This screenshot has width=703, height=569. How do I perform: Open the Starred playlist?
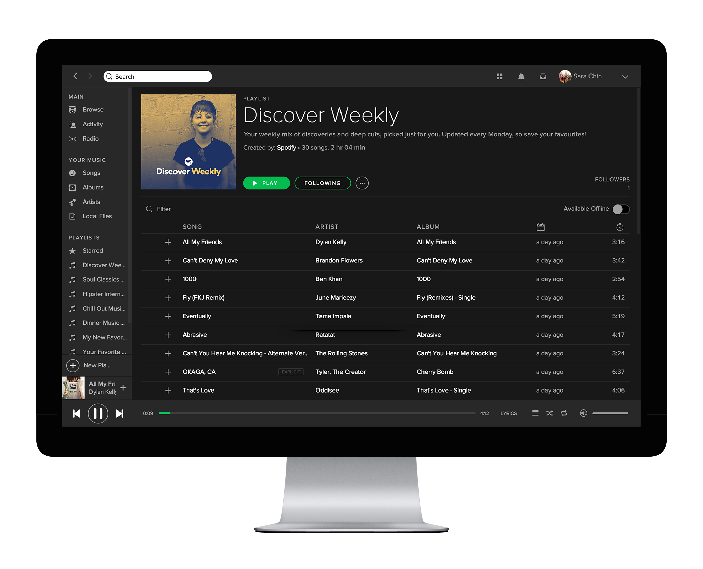point(93,251)
